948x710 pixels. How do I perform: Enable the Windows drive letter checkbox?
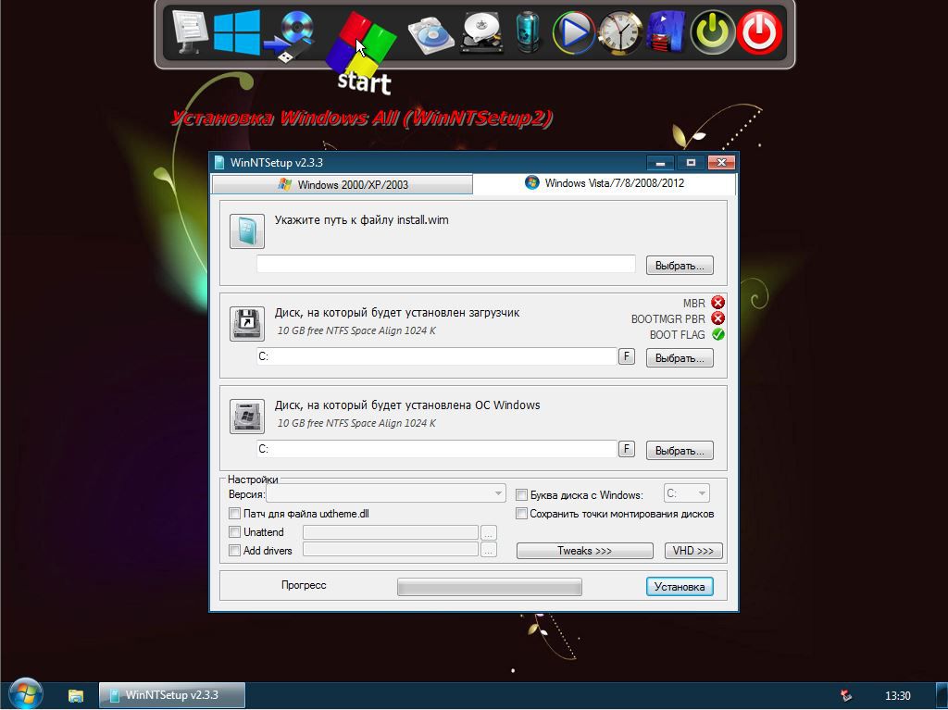coord(521,494)
